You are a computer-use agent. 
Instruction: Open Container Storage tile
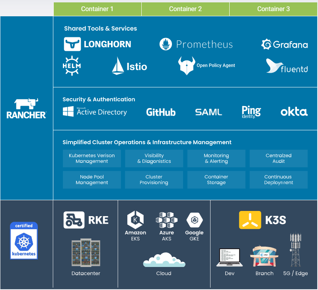coord(217,180)
